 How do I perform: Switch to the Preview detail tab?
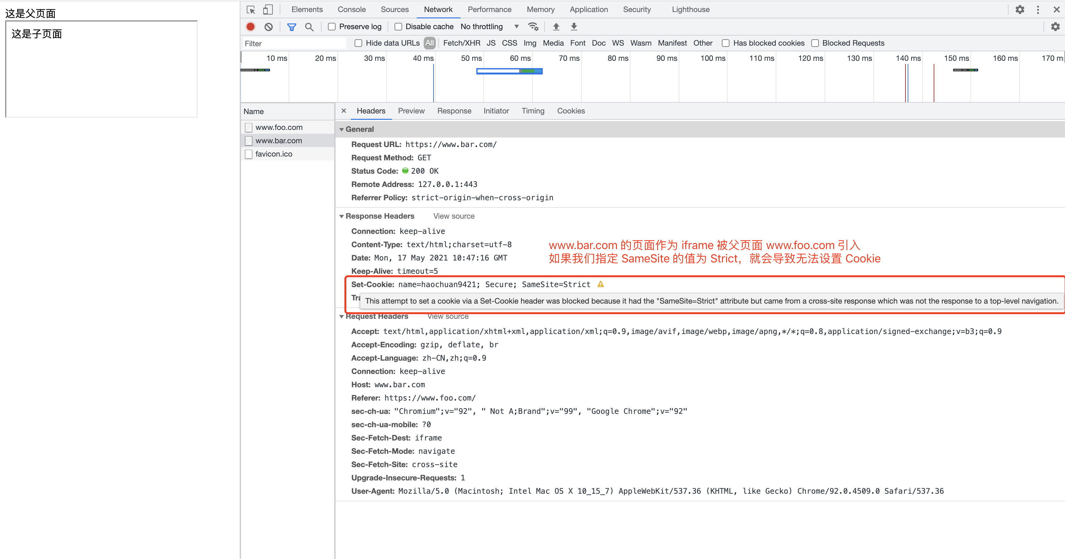click(411, 111)
